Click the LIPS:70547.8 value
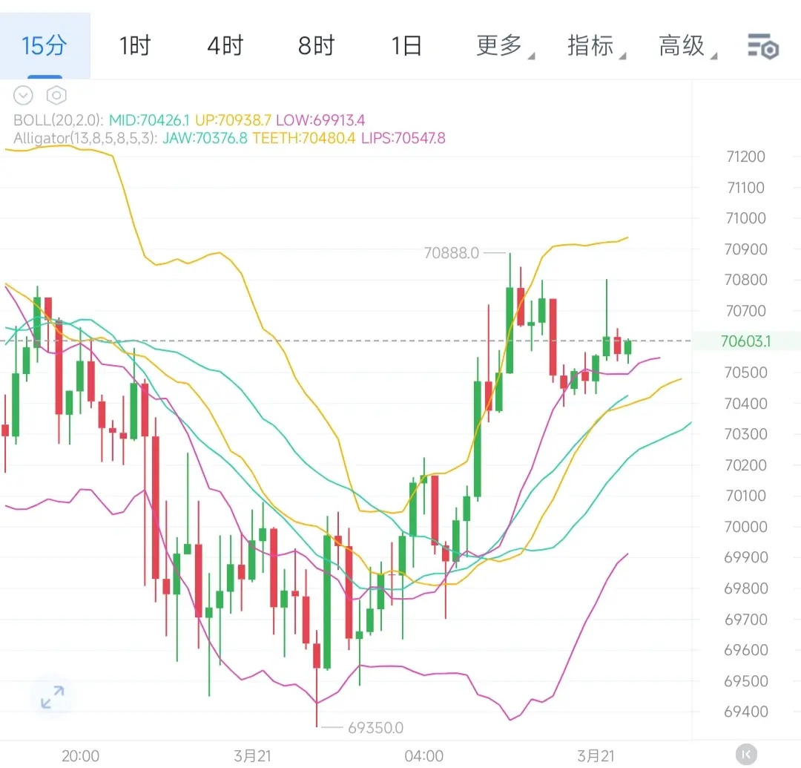 point(403,138)
